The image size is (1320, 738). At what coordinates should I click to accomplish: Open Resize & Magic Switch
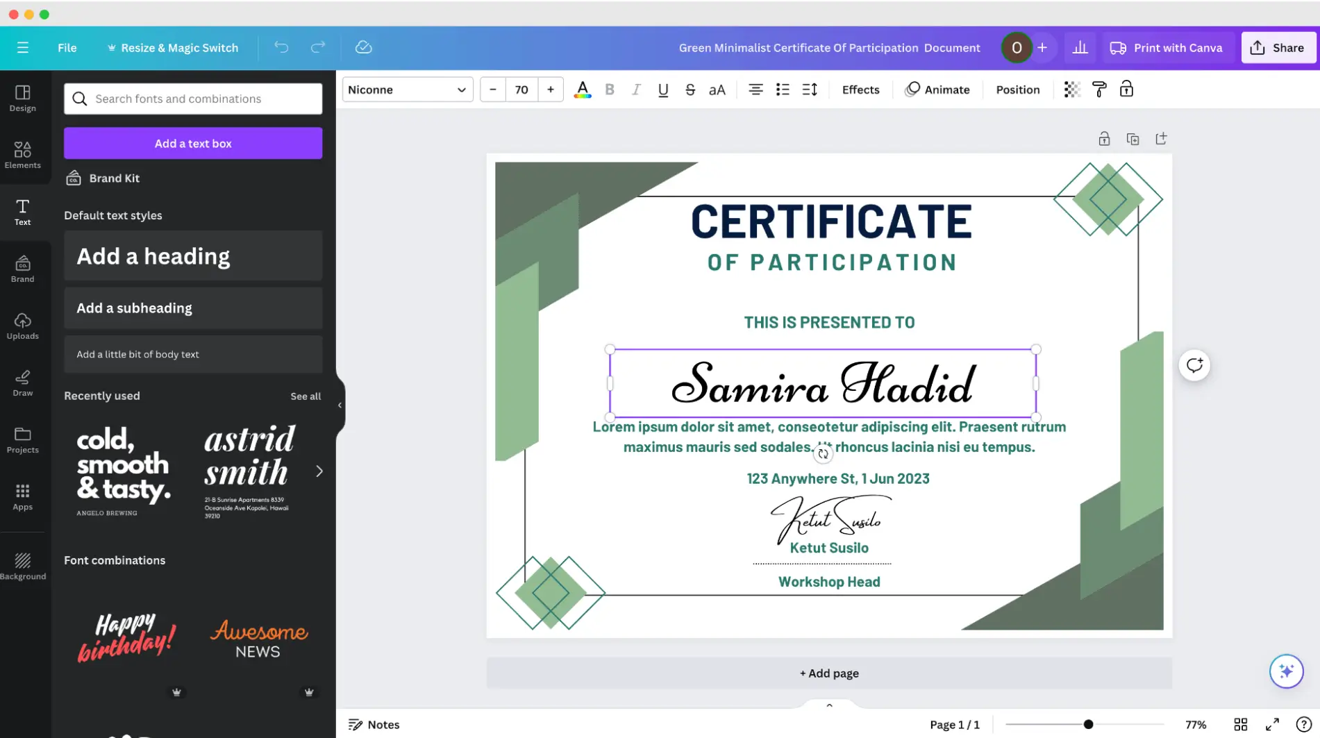point(173,47)
